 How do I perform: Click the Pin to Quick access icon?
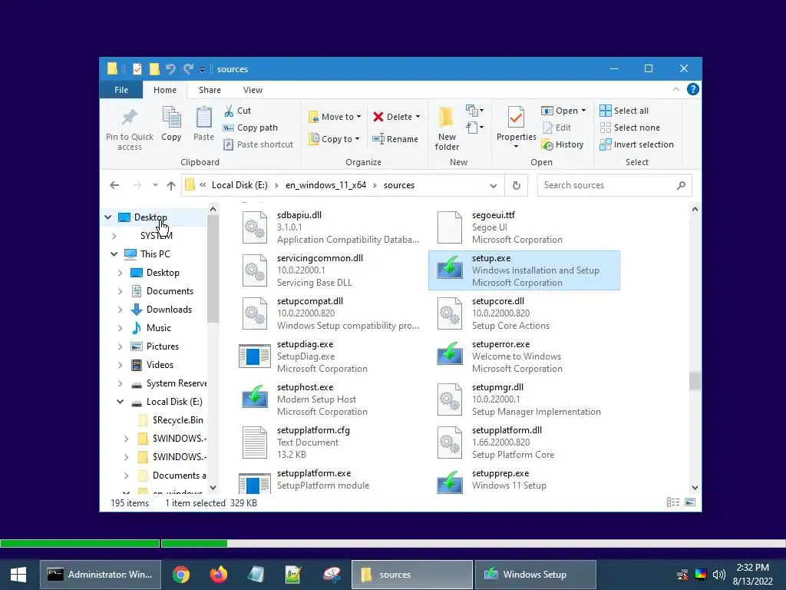pos(129,118)
